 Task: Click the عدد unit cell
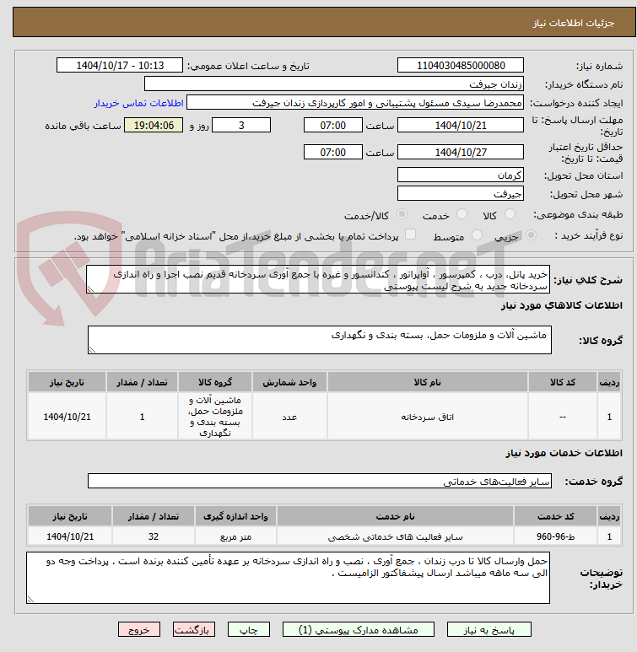tap(289, 416)
